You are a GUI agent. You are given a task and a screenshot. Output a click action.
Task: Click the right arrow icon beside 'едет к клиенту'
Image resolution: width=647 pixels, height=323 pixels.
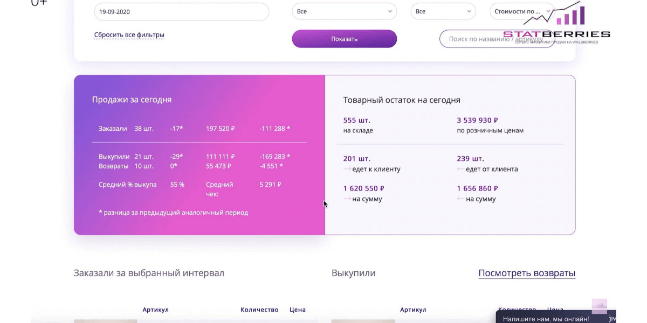coord(347,169)
